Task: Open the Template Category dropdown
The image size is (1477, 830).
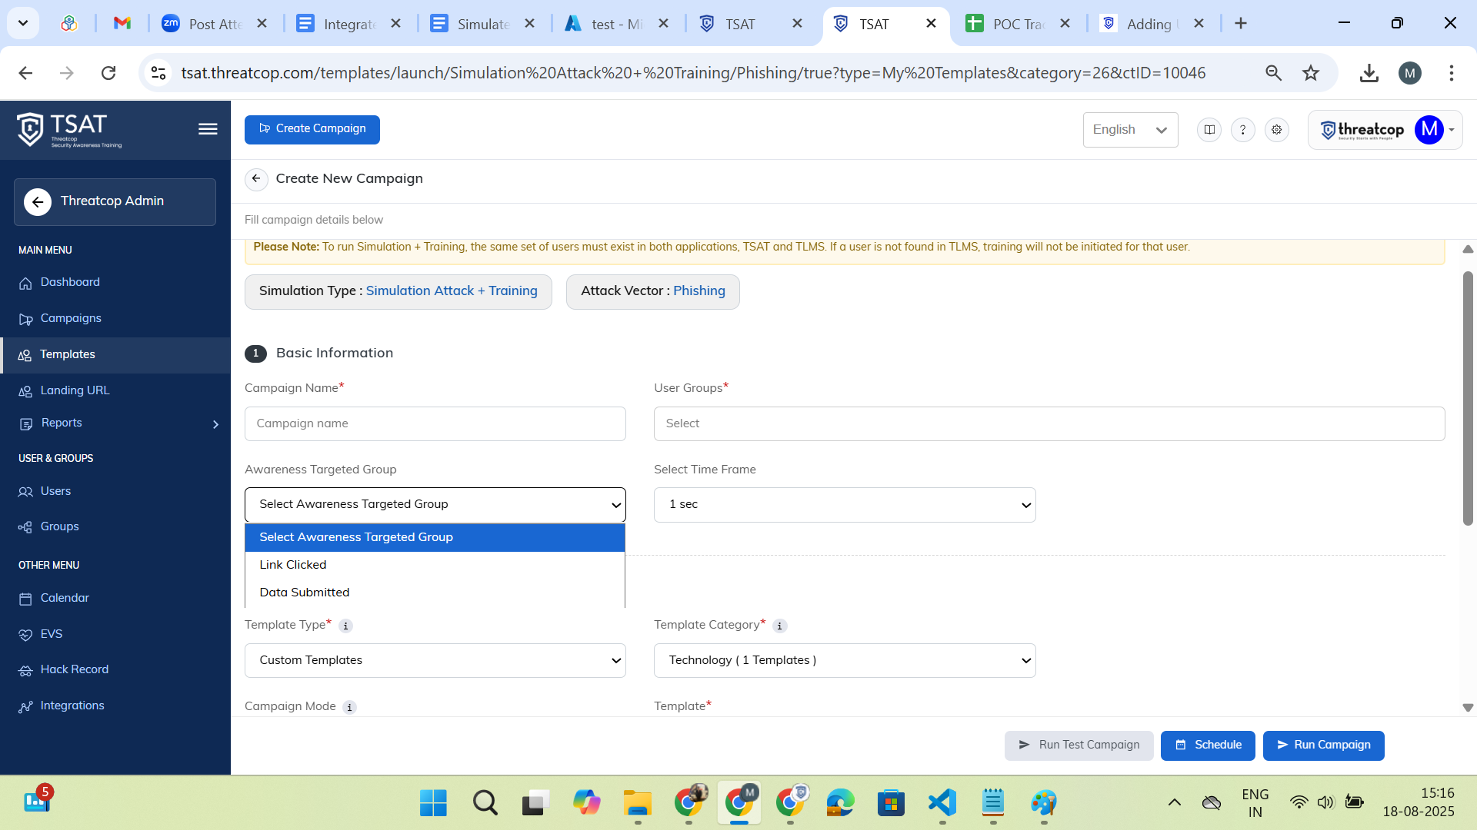Action: [x=845, y=661]
